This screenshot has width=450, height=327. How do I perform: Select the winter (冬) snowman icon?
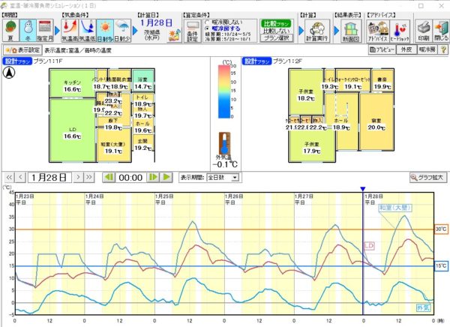click(28, 31)
